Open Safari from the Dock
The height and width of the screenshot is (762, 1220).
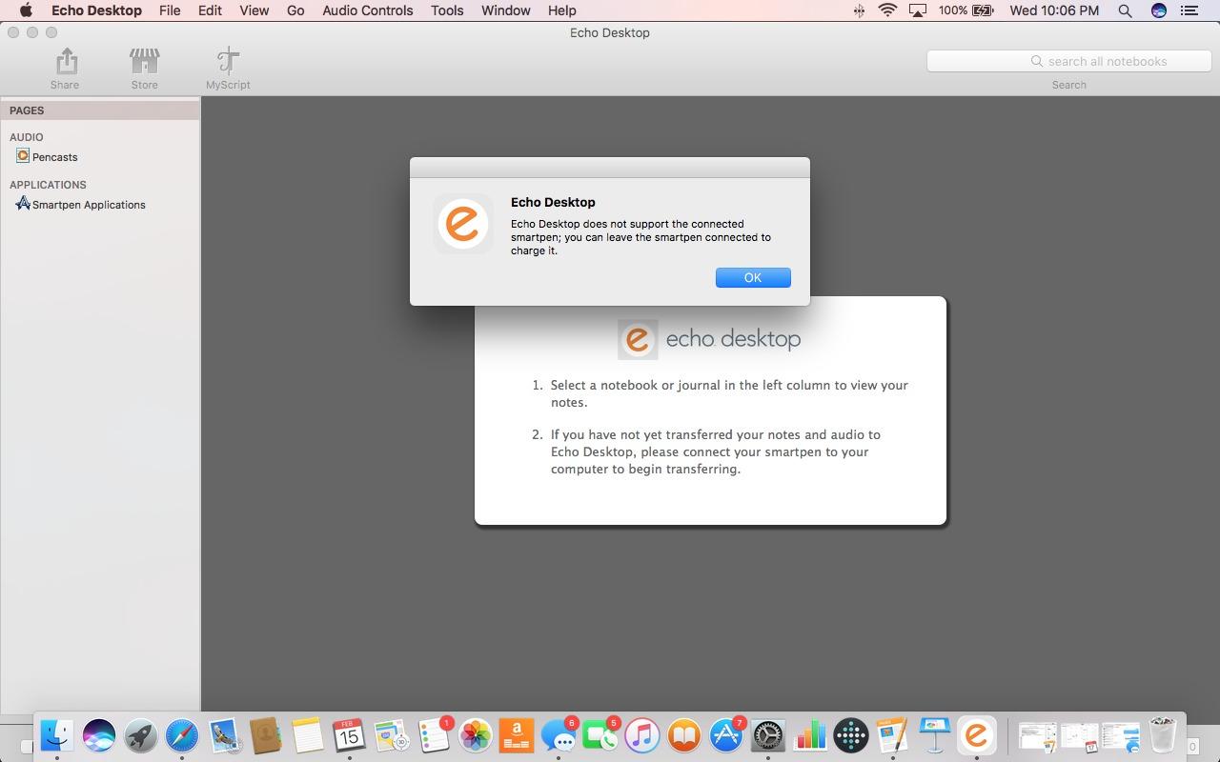182,735
